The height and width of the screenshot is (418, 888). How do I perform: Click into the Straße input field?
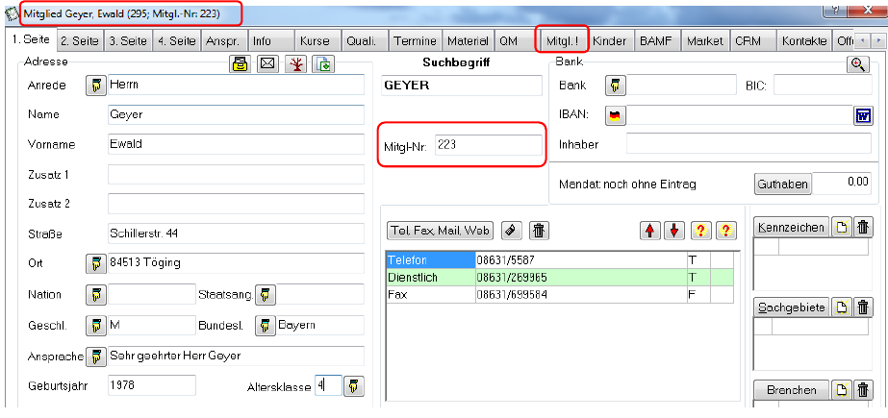click(236, 233)
